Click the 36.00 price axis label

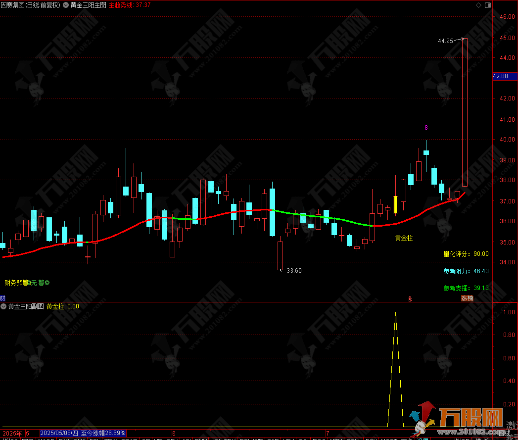click(507, 221)
